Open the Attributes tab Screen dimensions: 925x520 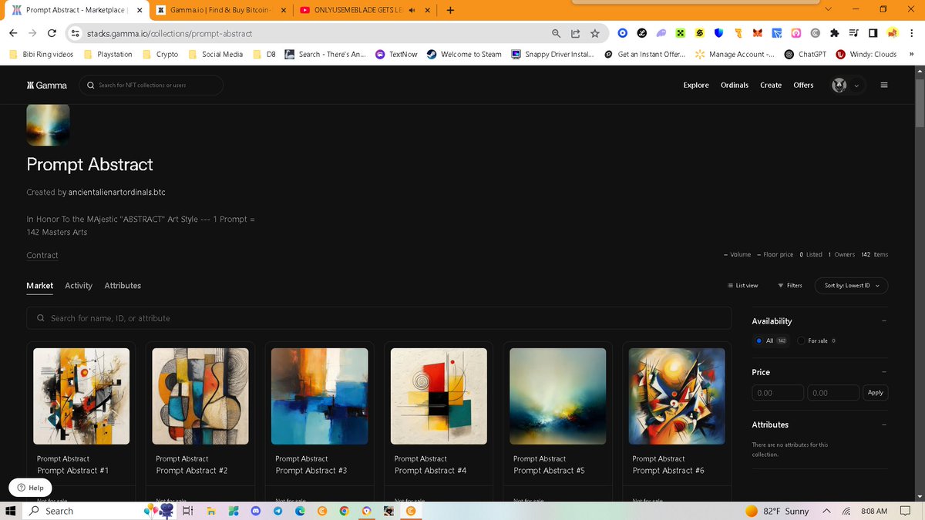point(123,285)
